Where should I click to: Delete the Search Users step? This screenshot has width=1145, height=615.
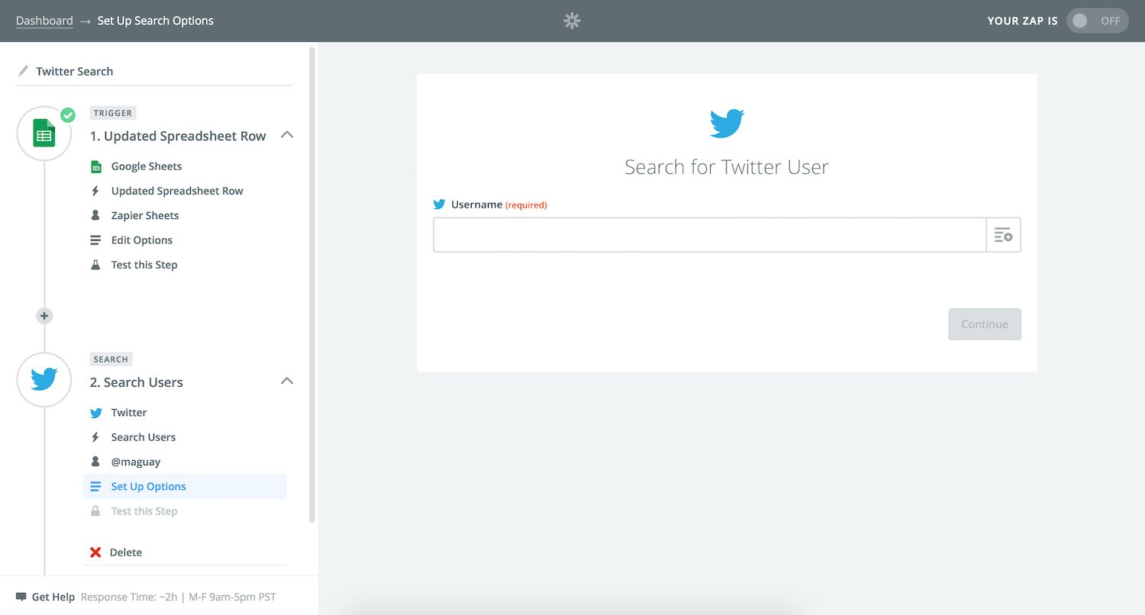[x=125, y=552]
